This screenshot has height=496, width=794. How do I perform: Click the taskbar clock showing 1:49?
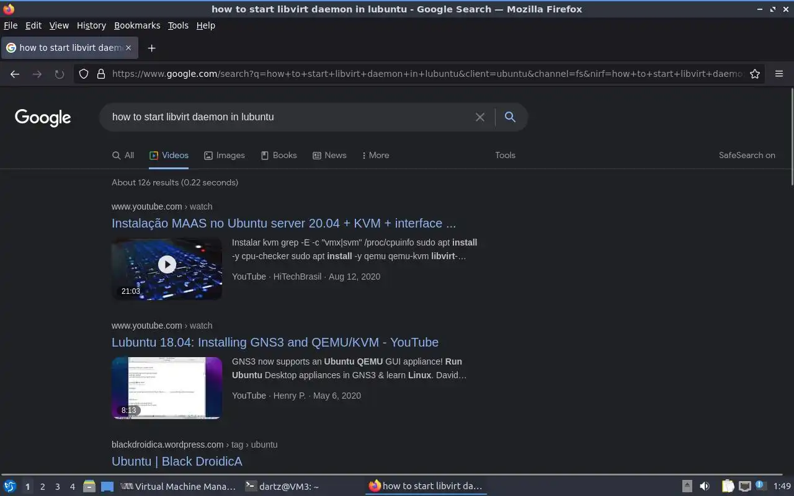click(x=782, y=487)
